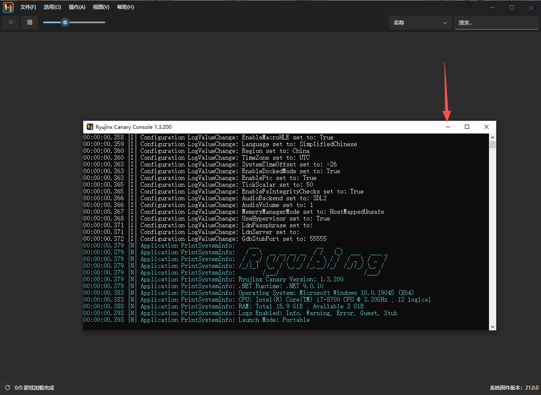Open the 帮助(H) menu
Screen dimensions: 541x395
(126, 8)
